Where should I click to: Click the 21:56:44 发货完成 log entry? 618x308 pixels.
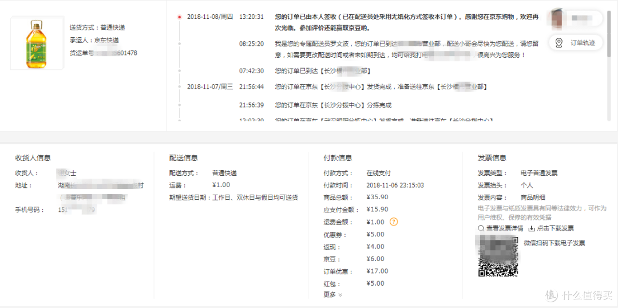pos(381,86)
